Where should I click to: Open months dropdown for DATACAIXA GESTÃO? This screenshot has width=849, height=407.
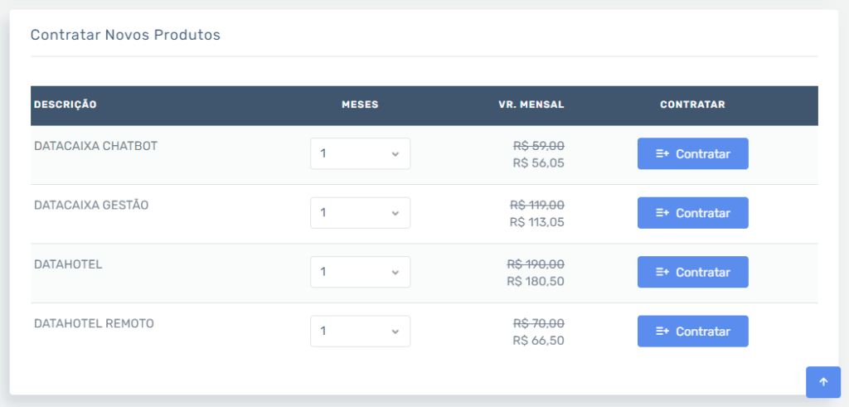point(360,213)
